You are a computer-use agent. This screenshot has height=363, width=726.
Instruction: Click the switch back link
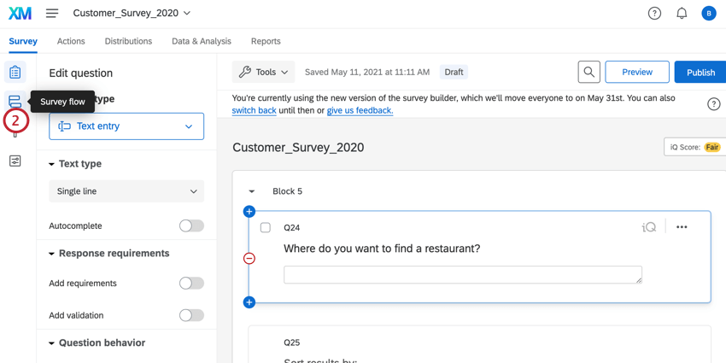click(254, 110)
